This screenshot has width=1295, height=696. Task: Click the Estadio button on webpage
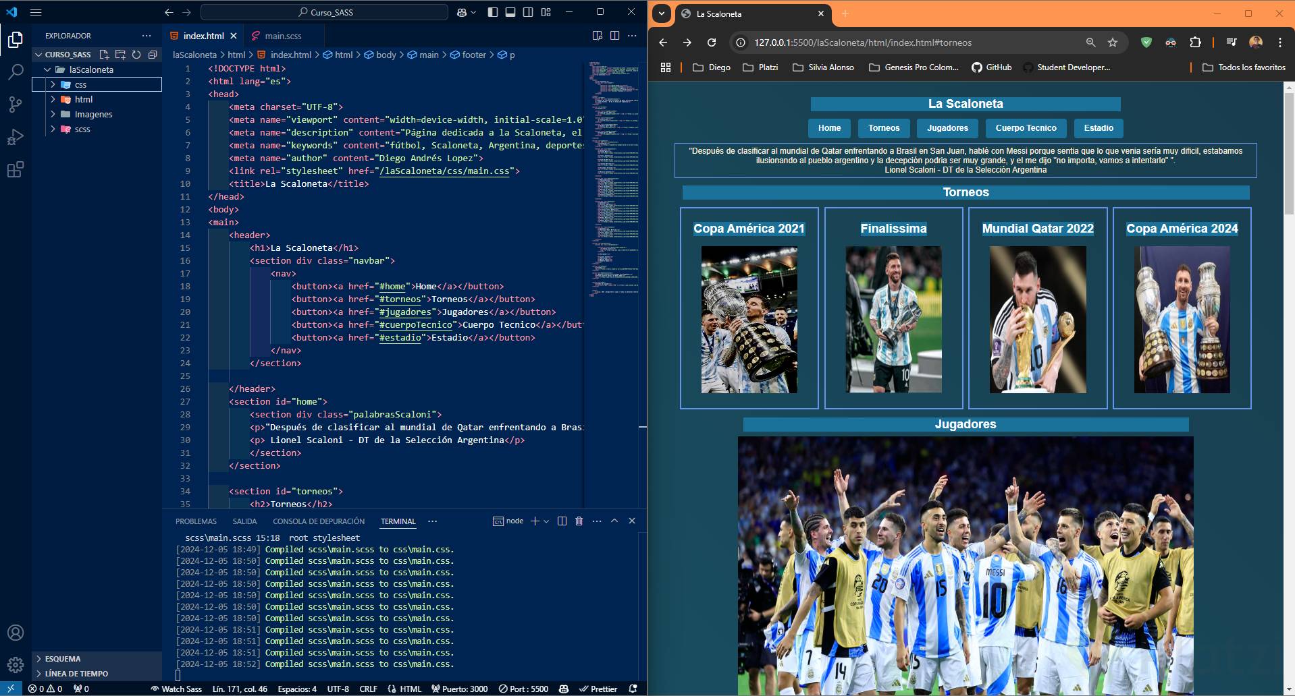point(1099,128)
